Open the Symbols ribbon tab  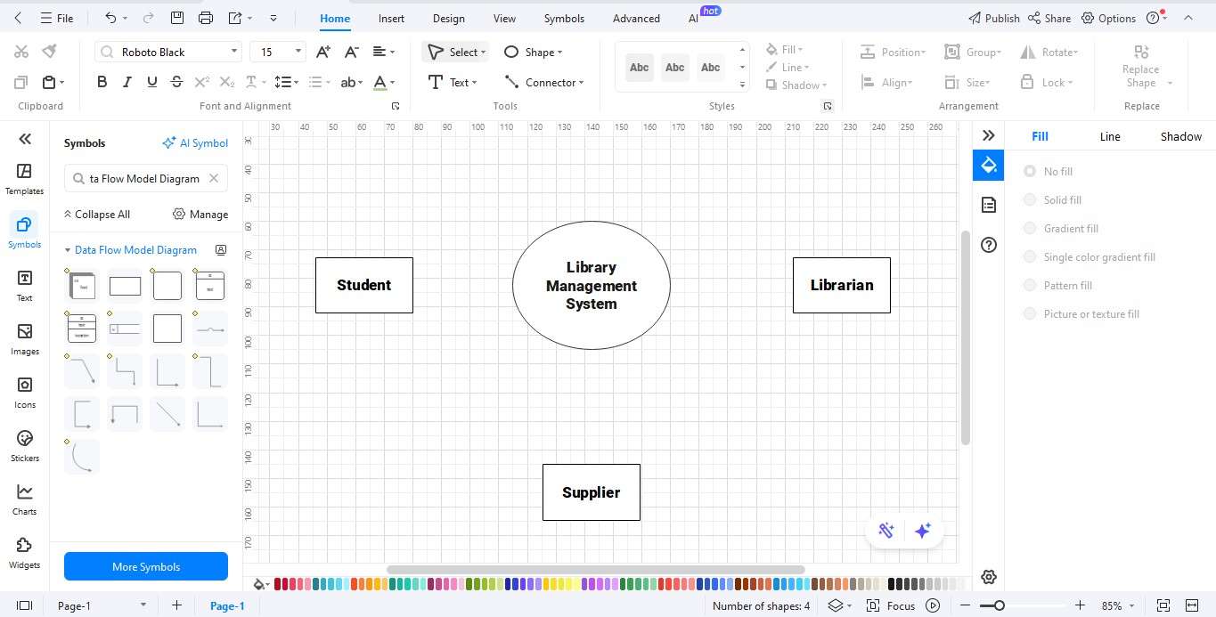(x=564, y=18)
